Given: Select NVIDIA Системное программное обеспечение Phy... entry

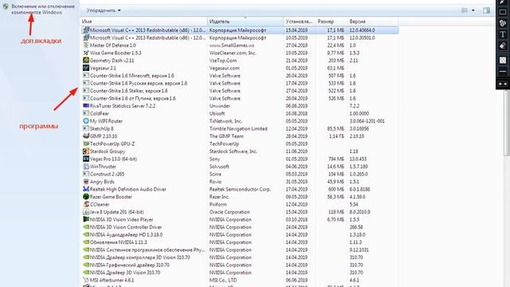Looking at the screenshot, I should [239, 250].
